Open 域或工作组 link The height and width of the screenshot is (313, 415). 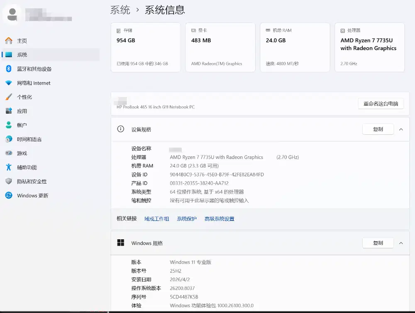click(x=156, y=219)
